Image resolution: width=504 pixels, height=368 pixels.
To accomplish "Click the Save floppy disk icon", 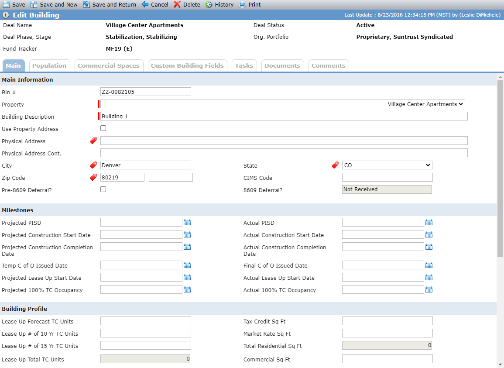I will pos(6,4).
